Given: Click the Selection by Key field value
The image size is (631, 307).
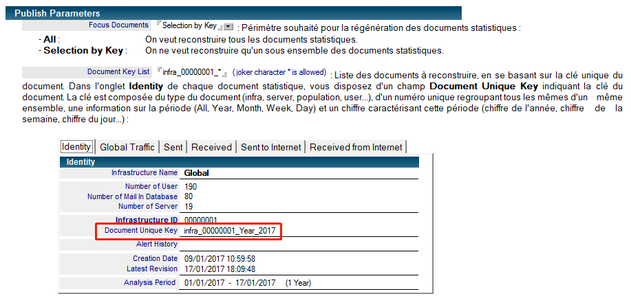Looking at the screenshot, I should click(189, 25).
